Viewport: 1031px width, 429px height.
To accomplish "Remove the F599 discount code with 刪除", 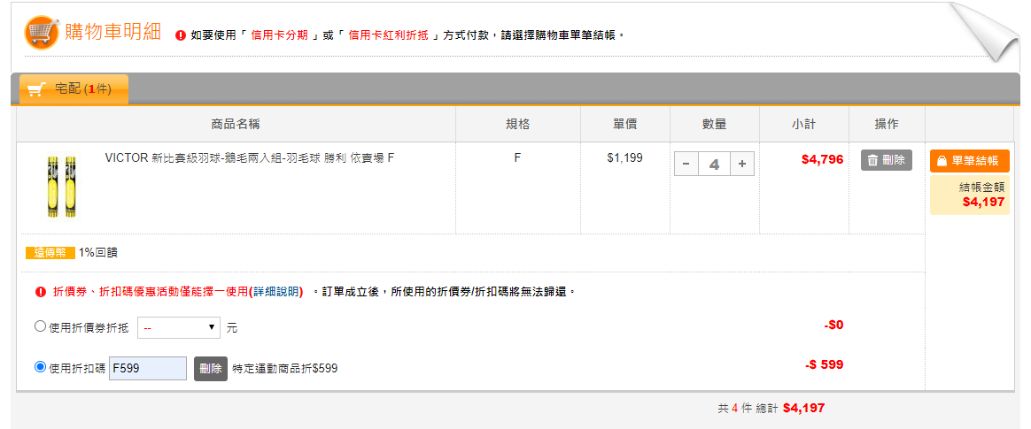I will [210, 368].
